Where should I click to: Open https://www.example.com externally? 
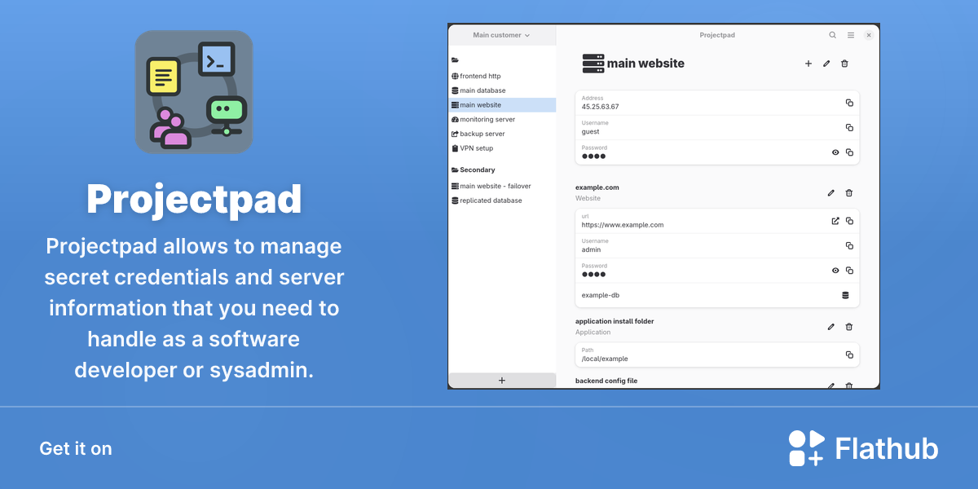point(835,221)
